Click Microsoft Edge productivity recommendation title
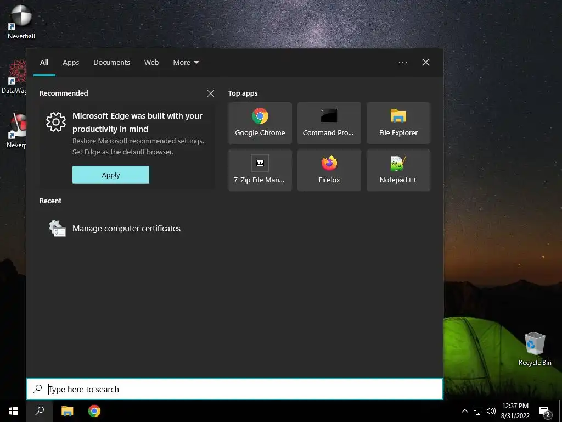The image size is (562, 422). click(x=137, y=122)
